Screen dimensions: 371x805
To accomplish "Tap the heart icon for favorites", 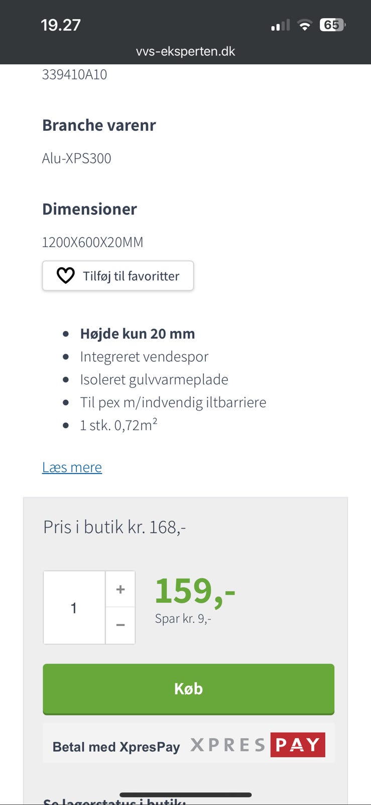I will coord(65,276).
